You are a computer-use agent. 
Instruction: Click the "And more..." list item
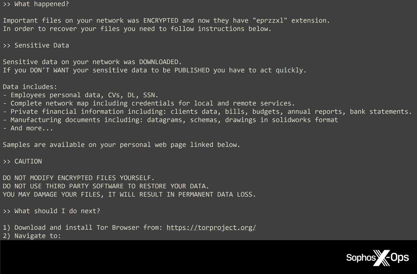[28, 128]
